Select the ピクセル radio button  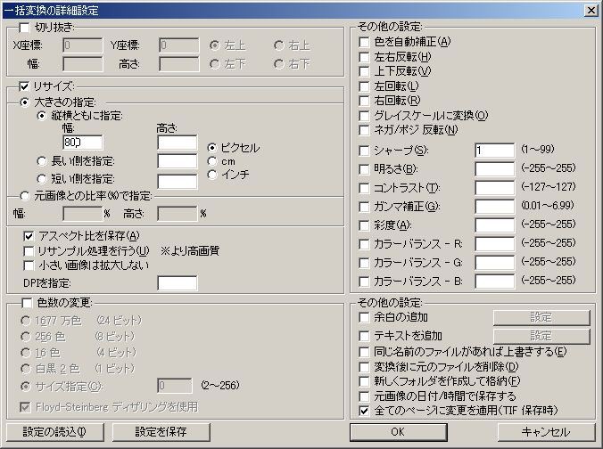[x=212, y=147]
